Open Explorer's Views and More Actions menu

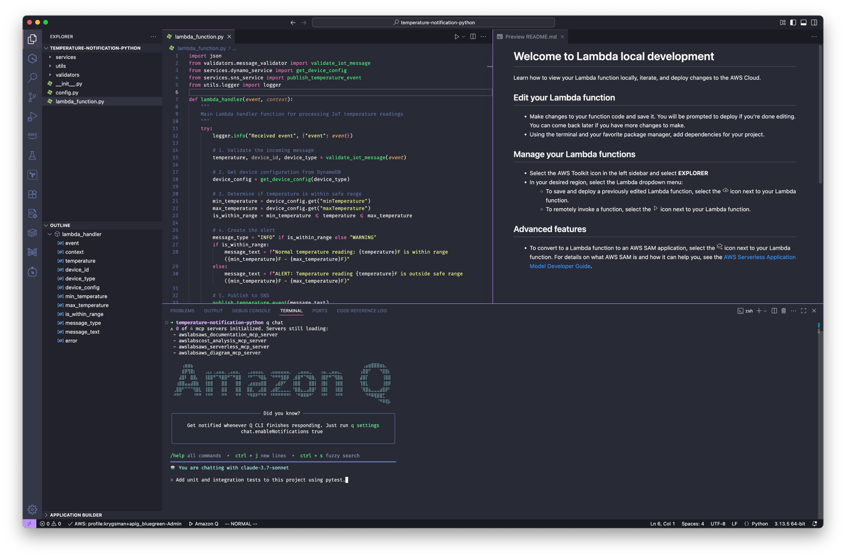pos(153,37)
